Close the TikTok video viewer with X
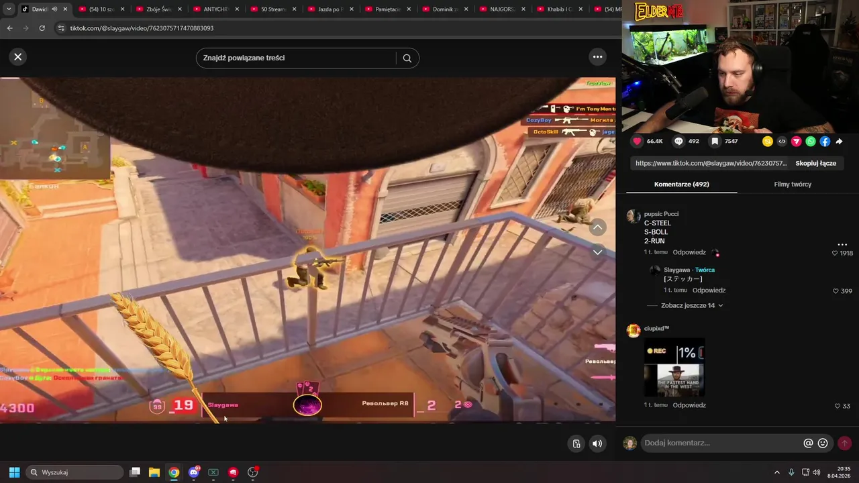Image resolution: width=859 pixels, height=483 pixels. (18, 57)
